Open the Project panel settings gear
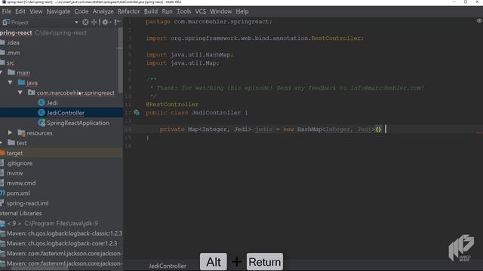 click(x=106, y=22)
